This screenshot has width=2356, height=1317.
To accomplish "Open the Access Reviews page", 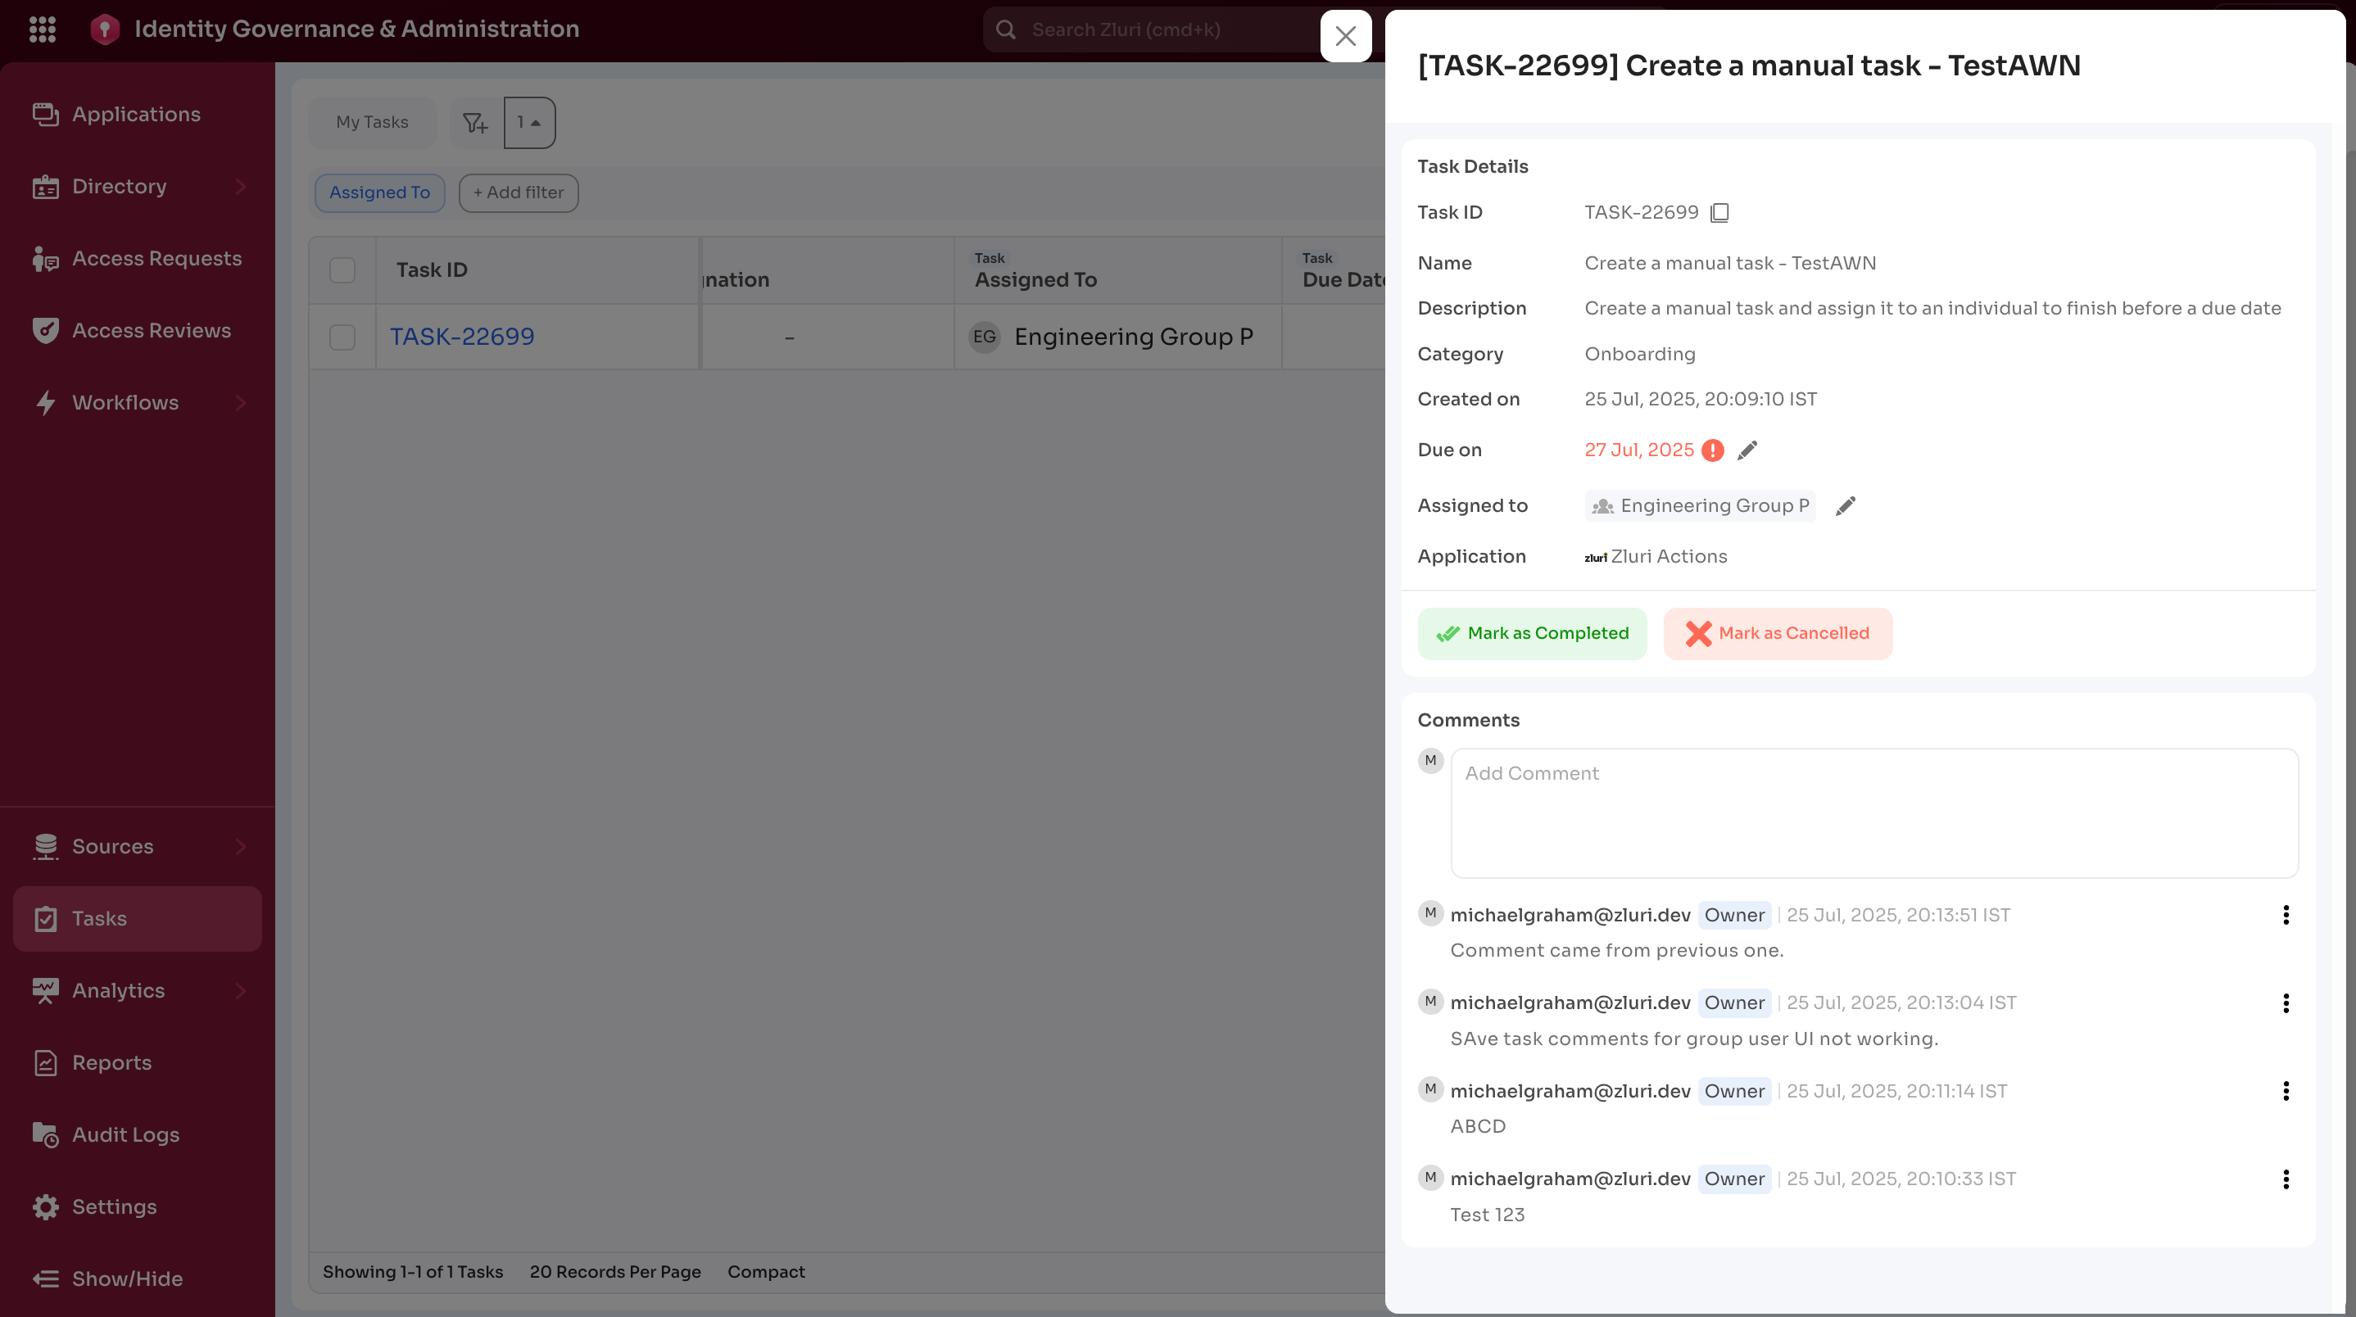I will pyautogui.click(x=151, y=330).
